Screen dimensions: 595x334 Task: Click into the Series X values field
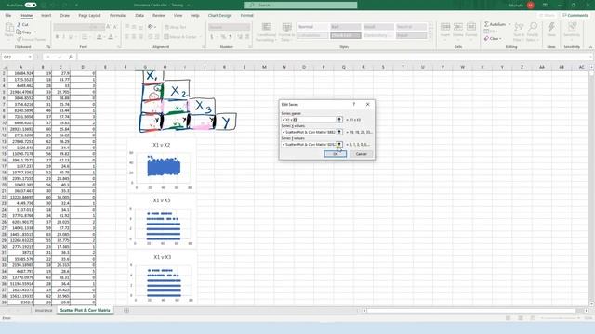[309, 132]
